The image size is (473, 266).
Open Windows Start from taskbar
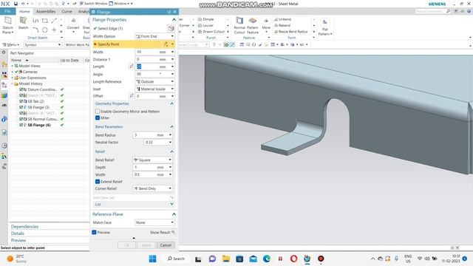[153, 259]
